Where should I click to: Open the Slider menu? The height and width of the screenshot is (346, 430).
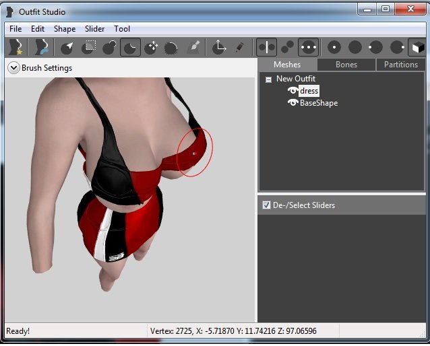tap(94, 29)
